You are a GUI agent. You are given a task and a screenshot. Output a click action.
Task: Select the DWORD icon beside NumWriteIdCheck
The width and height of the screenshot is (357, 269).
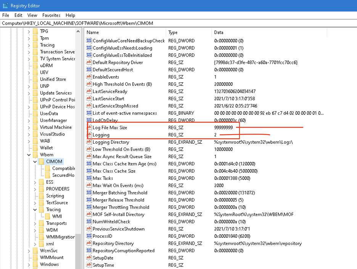[89, 221]
